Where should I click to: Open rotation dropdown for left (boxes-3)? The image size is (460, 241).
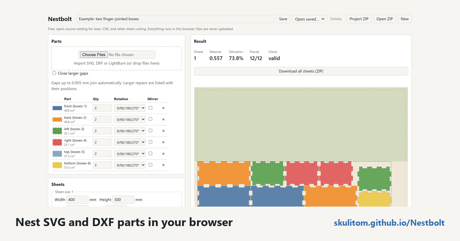[x=130, y=131]
